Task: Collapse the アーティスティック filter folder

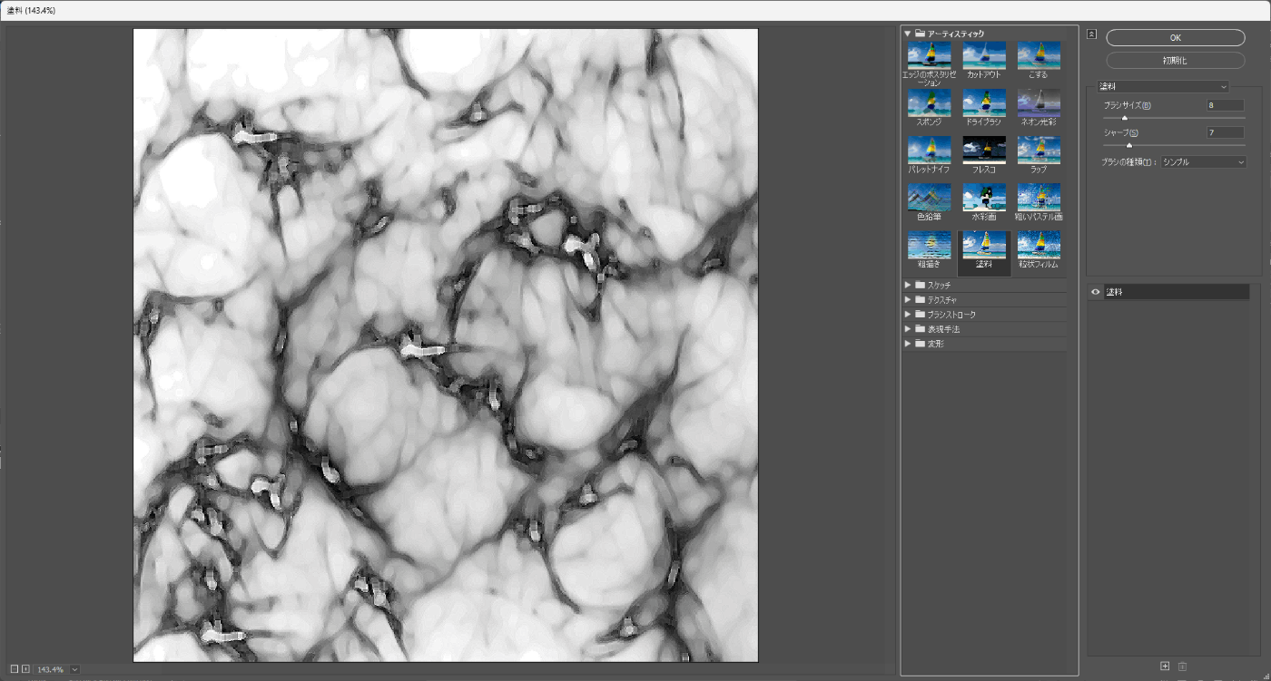Action: pyautogui.click(x=907, y=34)
